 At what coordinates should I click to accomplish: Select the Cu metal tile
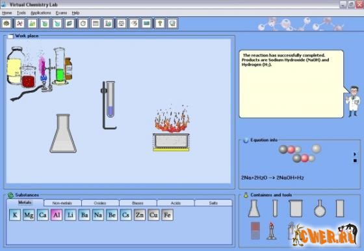pyautogui.click(x=153, y=215)
